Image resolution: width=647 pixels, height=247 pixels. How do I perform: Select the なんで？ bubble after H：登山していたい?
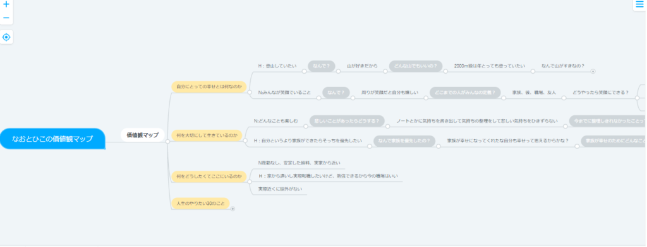click(x=322, y=66)
